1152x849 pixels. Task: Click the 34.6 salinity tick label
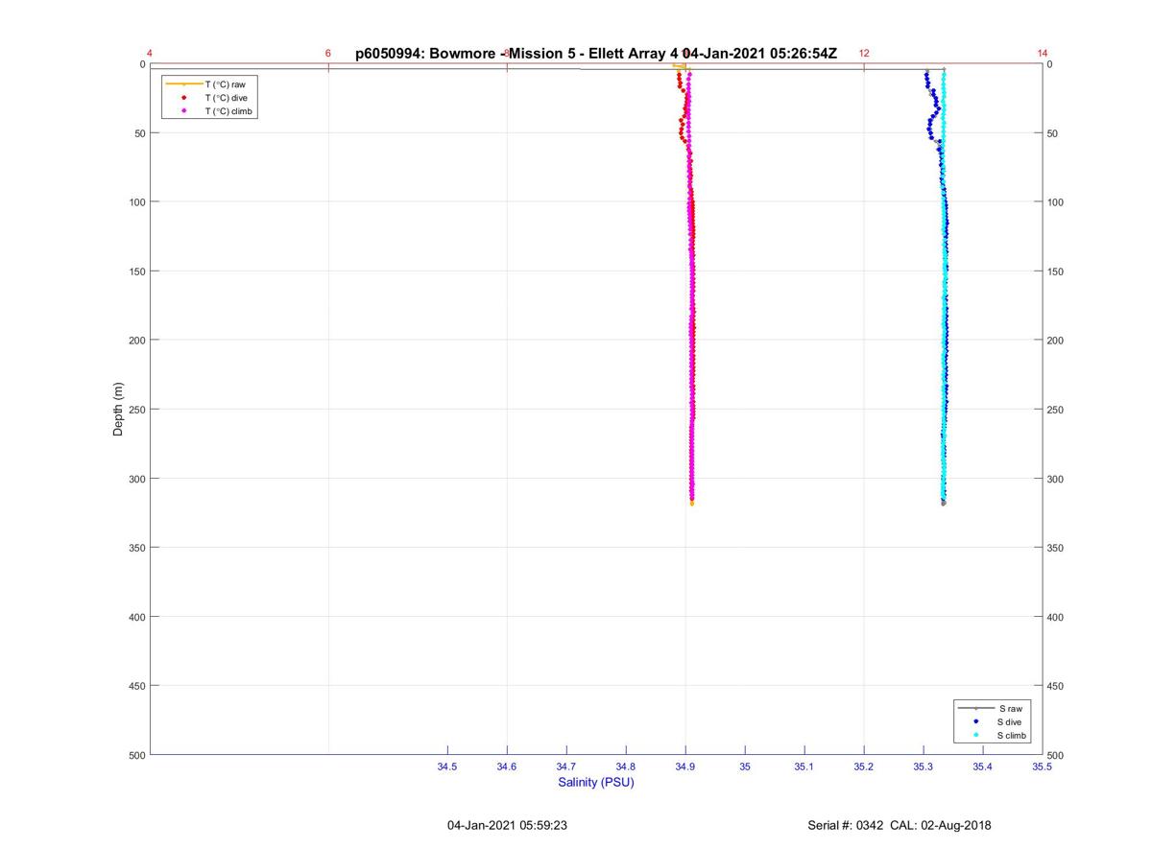[507, 766]
